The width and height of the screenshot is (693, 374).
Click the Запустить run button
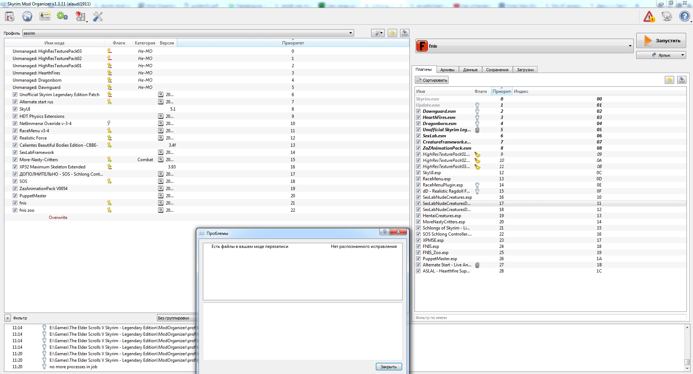point(661,40)
